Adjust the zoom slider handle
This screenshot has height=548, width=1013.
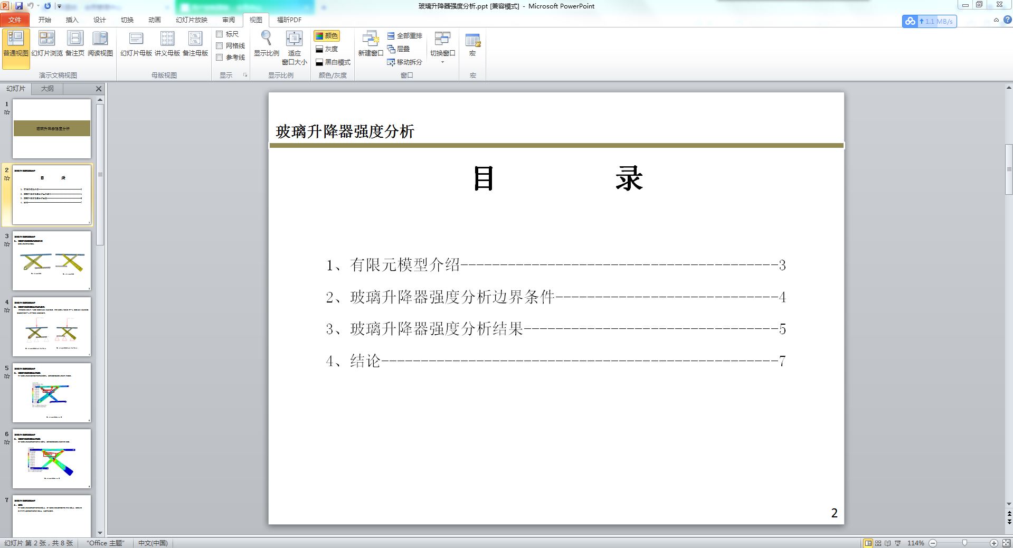pos(965,543)
